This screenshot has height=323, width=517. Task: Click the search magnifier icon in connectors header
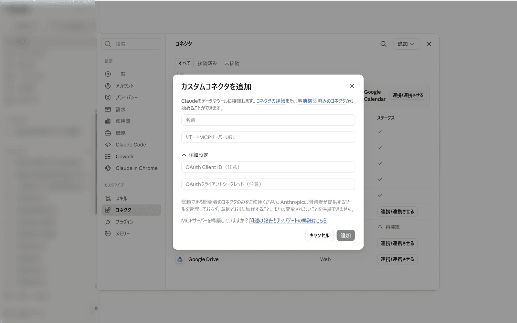[x=383, y=44]
